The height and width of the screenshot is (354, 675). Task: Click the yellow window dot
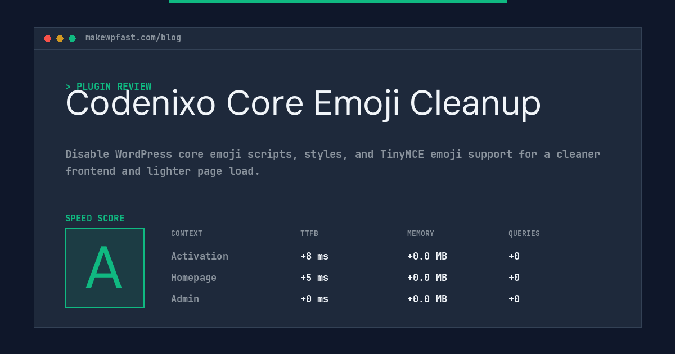[60, 38]
